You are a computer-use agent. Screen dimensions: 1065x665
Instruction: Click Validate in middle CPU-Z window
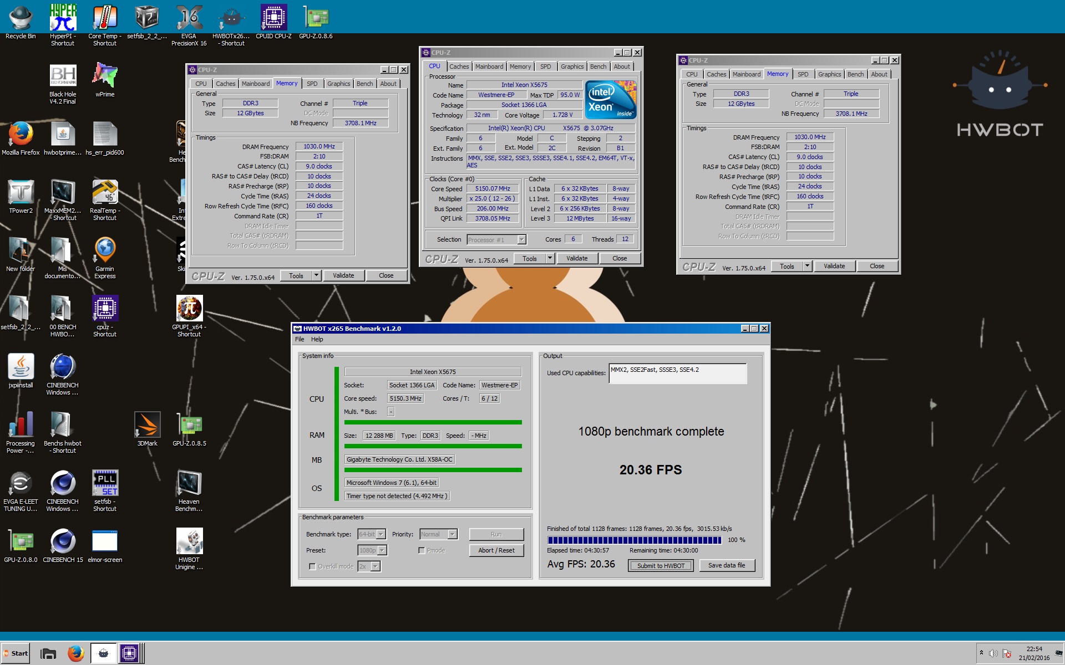tap(577, 258)
